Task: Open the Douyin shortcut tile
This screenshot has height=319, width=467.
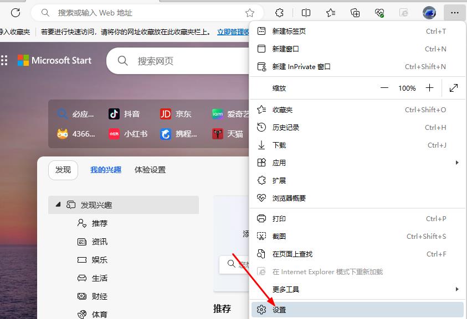Action: point(124,114)
